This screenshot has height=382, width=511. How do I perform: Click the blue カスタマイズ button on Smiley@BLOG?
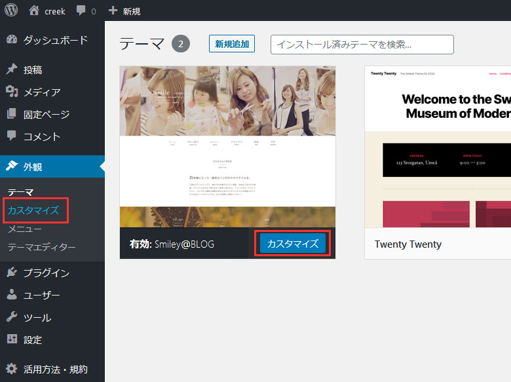point(292,244)
